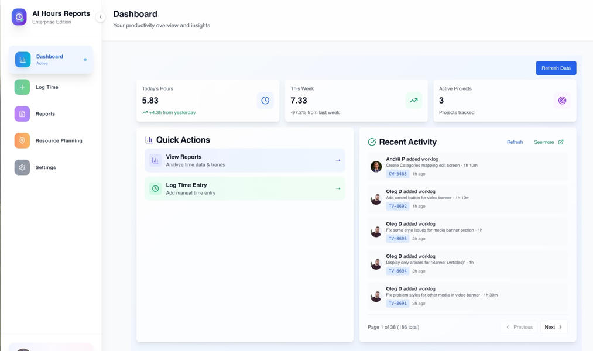Screen dimensions: 593x351
Task: Click the Refresh link in Recent Activity
Action: [x=515, y=142]
